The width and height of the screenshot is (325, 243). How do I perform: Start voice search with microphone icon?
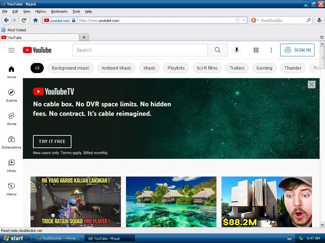click(237, 50)
